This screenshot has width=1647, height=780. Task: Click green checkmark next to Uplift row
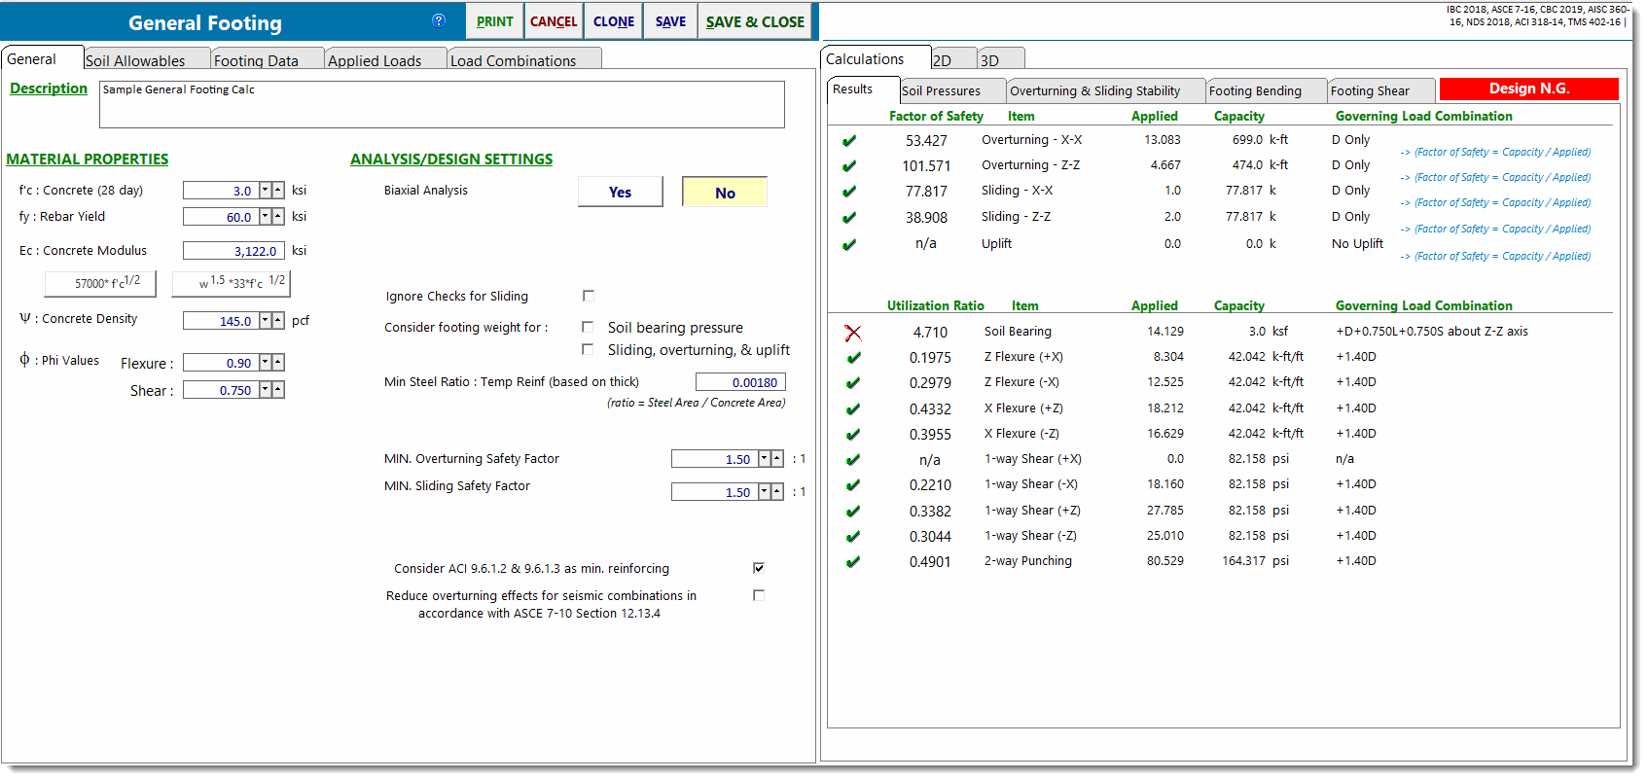pos(849,244)
